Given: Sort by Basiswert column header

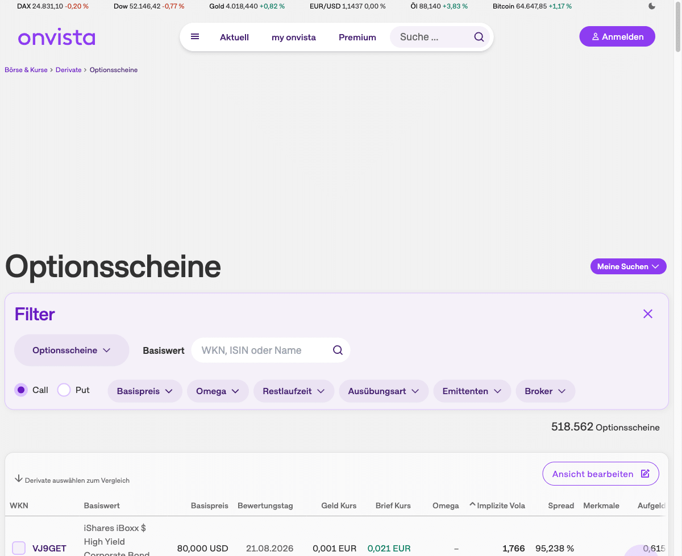Looking at the screenshot, I should tap(102, 505).
